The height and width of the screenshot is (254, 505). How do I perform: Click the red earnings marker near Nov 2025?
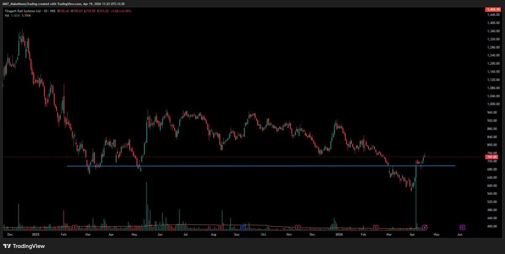click(x=298, y=228)
